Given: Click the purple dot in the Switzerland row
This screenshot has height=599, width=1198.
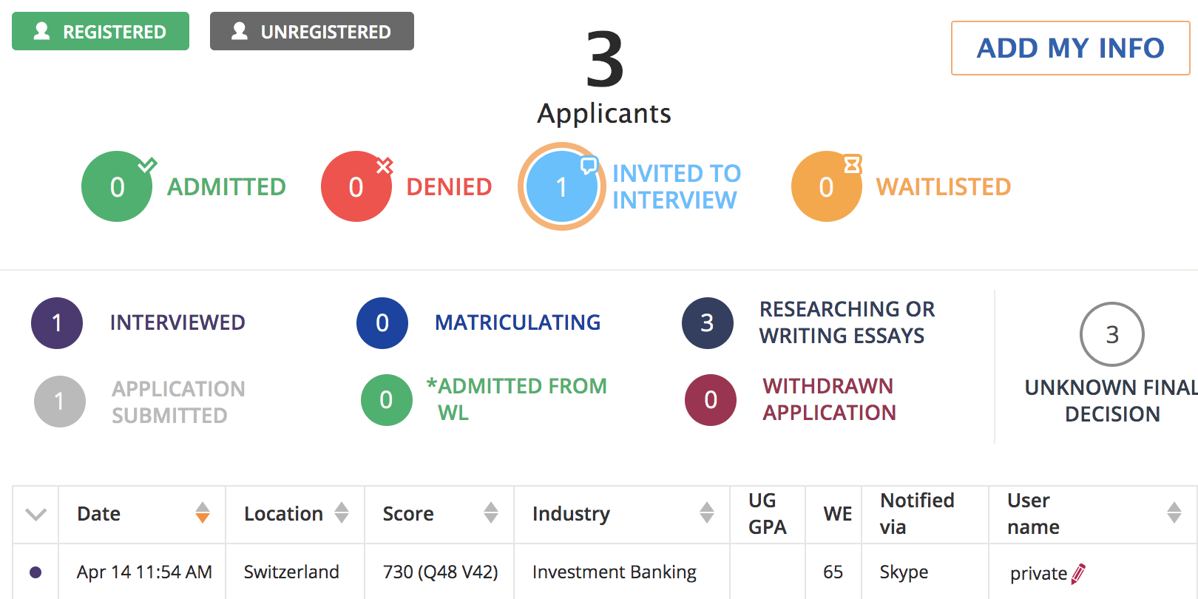Looking at the screenshot, I should (35, 572).
